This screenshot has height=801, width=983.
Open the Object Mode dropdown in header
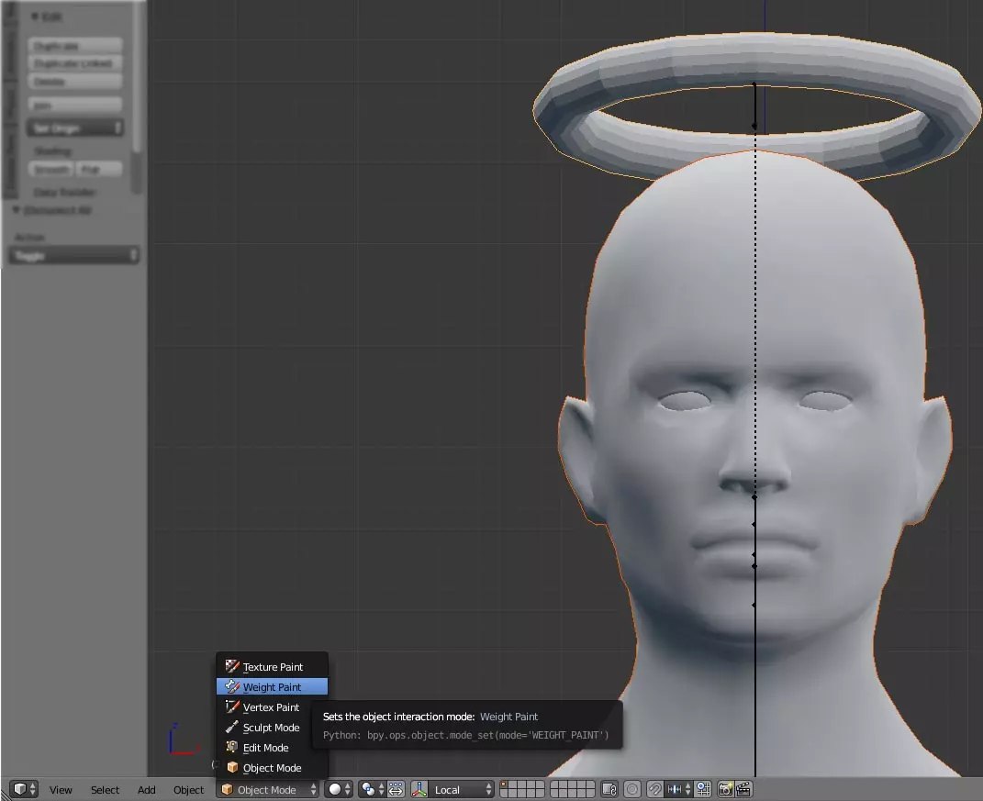pos(268,789)
